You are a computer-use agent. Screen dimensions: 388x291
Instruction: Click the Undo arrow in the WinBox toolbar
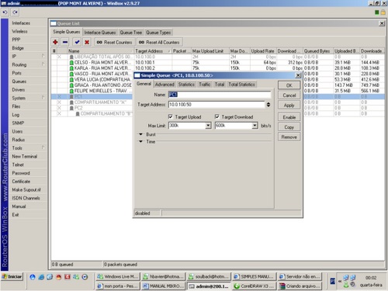pyautogui.click(x=5, y=12)
